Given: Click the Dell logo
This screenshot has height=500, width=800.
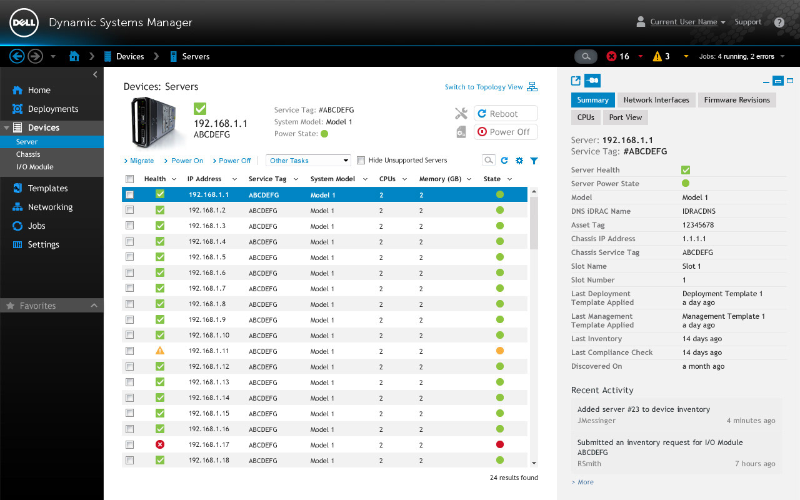Looking at the screenshot, I should pyautogui.click(x=24, y=23).
